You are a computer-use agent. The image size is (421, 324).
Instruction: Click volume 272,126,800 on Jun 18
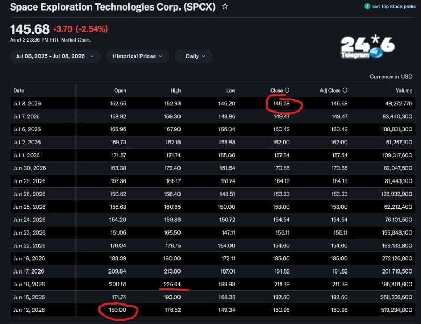click(397, 258)
